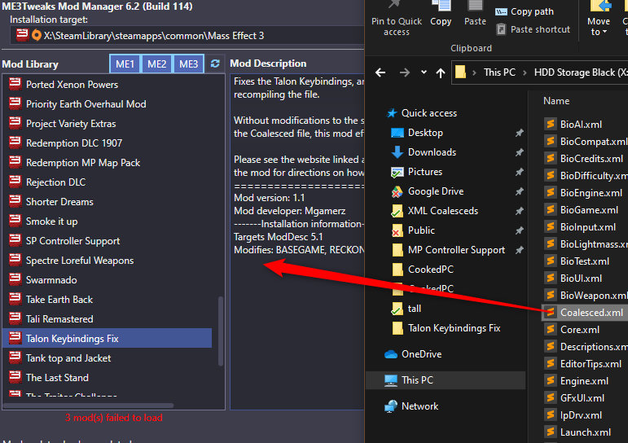Navigate up one folder level arrow

[441, 72]
